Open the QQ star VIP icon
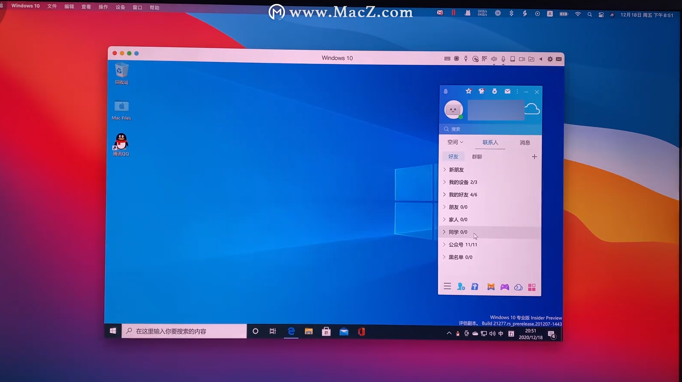 469,91
